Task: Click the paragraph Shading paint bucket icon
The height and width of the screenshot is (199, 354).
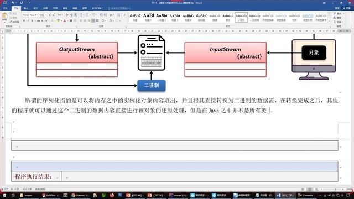Action: click(111, 21)
